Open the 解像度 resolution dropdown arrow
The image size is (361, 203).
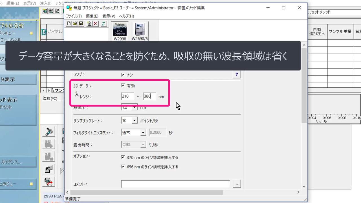tap(135, 107)
